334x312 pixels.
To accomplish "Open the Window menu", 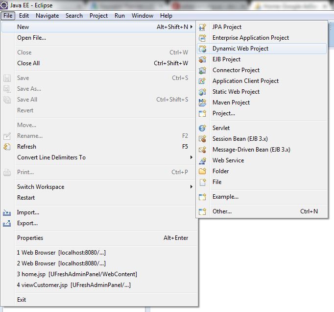I will (143, 16).
